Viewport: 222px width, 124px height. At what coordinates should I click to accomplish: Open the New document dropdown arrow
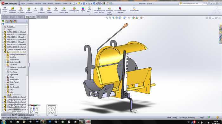(x=76, y=3)
